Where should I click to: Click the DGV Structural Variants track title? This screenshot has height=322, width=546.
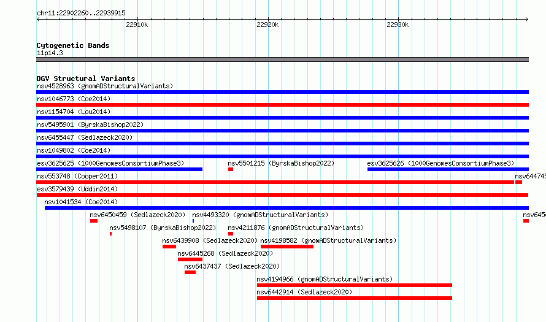tap(86, 79)
